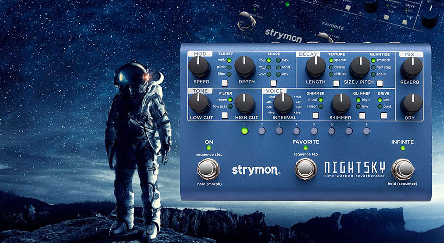Click the SHAPE select button in MOD
The height and width of the screenshot is (243, 444).
[273, 83]
